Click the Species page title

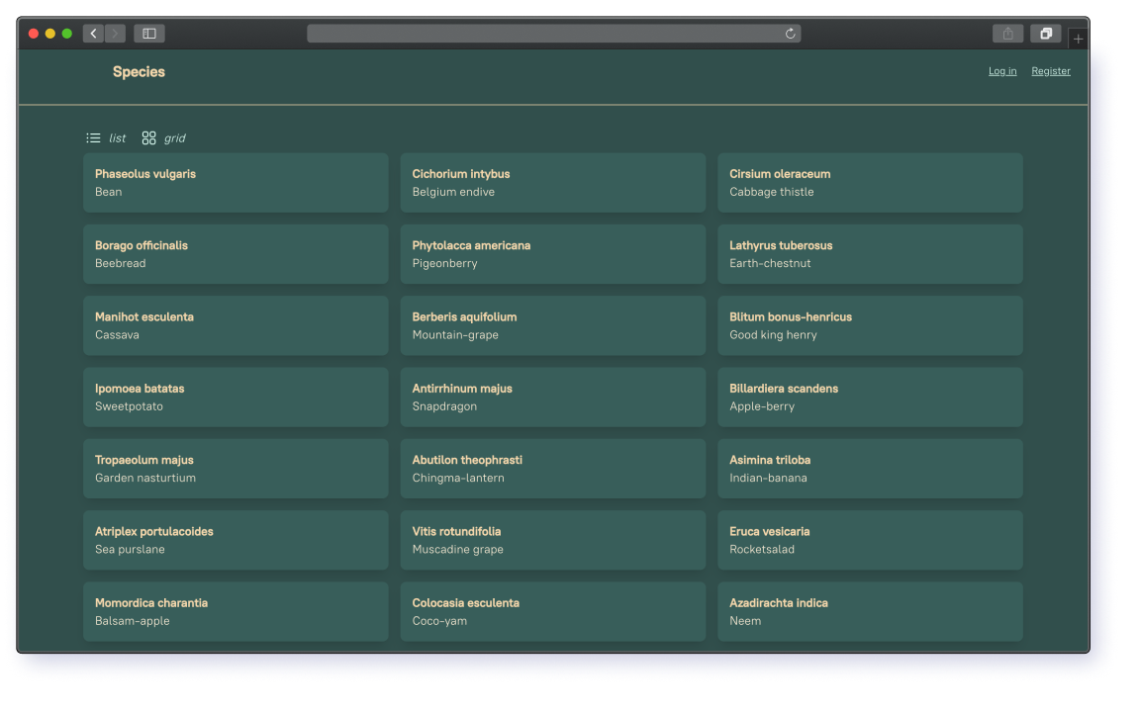(x=139, y=72)
